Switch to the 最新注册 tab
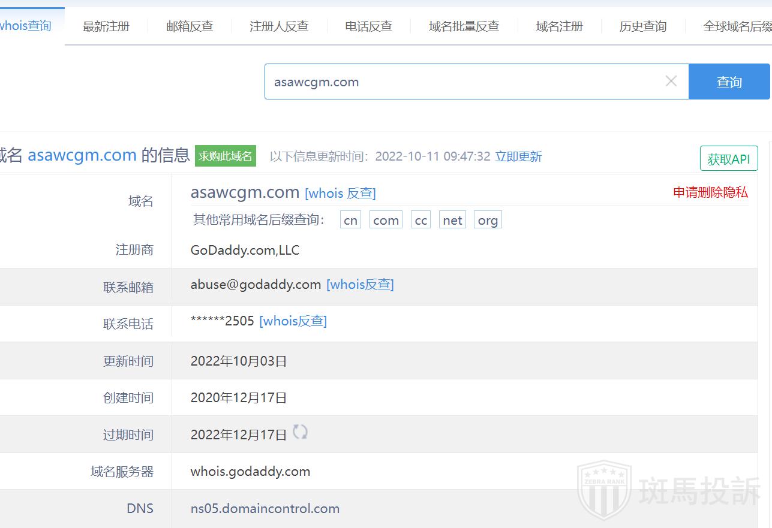772x528 pixels. [x=106, y=26]
